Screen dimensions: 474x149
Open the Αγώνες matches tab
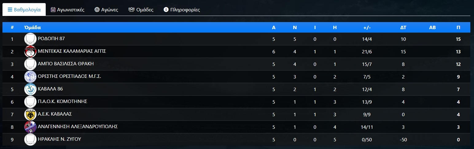(106, 10)
